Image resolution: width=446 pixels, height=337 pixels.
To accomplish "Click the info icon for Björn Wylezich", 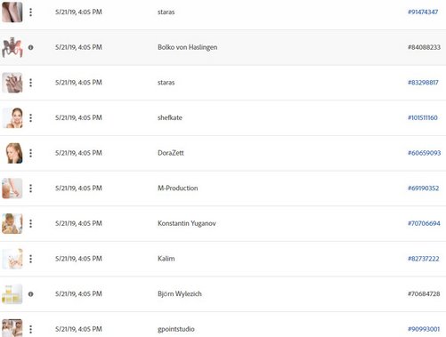I will [30, 294].
